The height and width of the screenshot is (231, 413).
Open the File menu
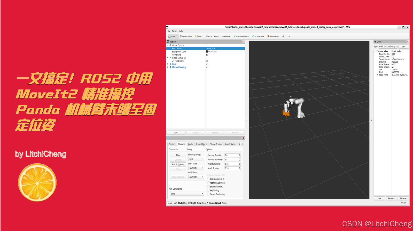[169, 31]
